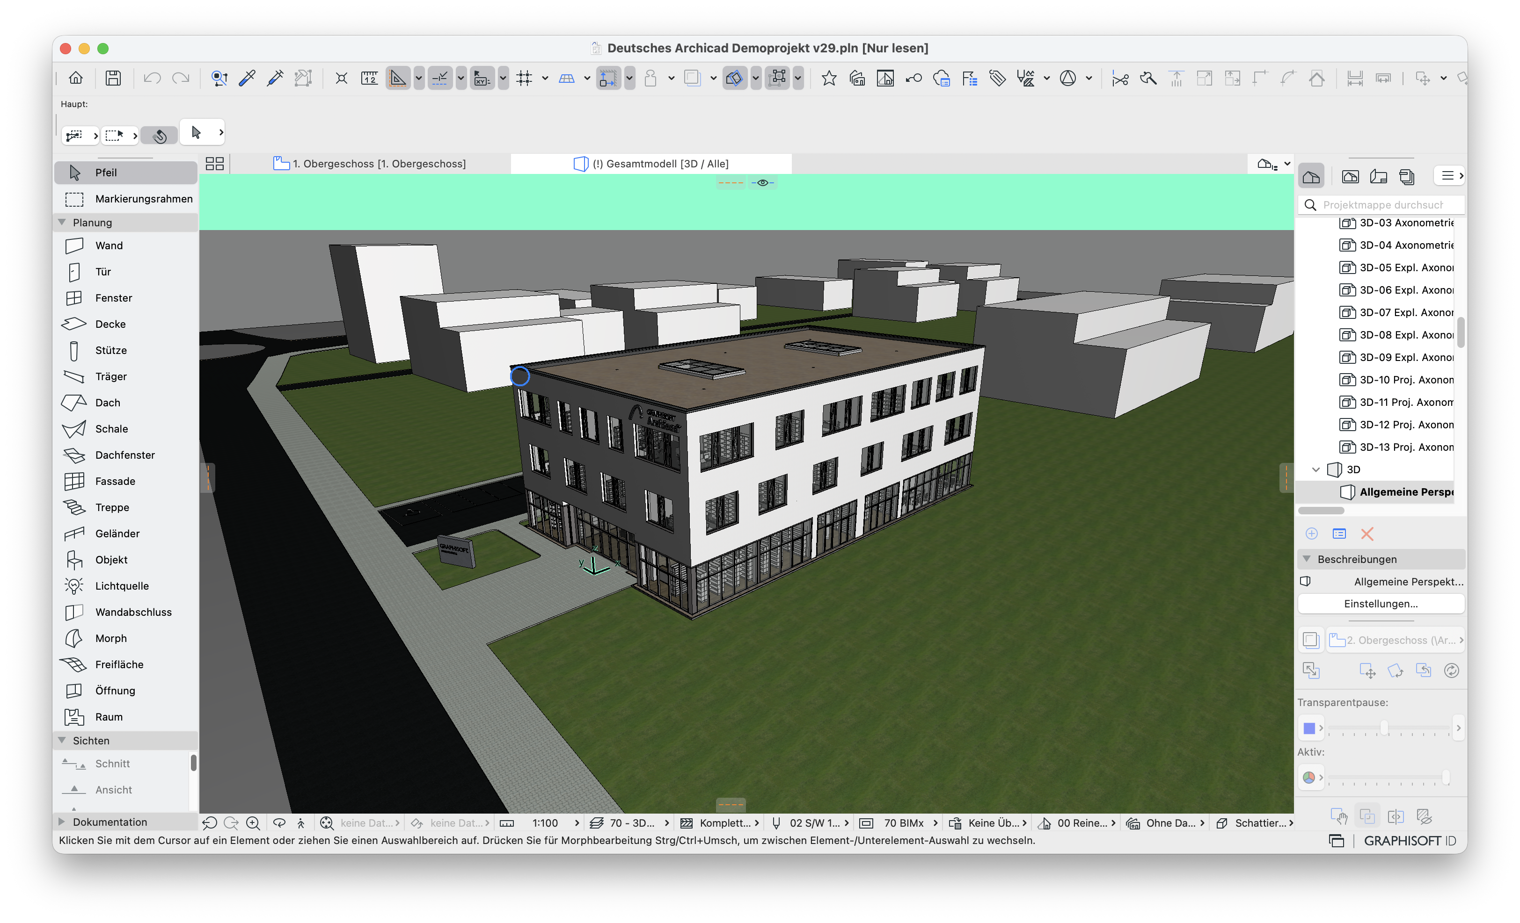Click the Transparentpause blue color swatch

pos(1309,728)
